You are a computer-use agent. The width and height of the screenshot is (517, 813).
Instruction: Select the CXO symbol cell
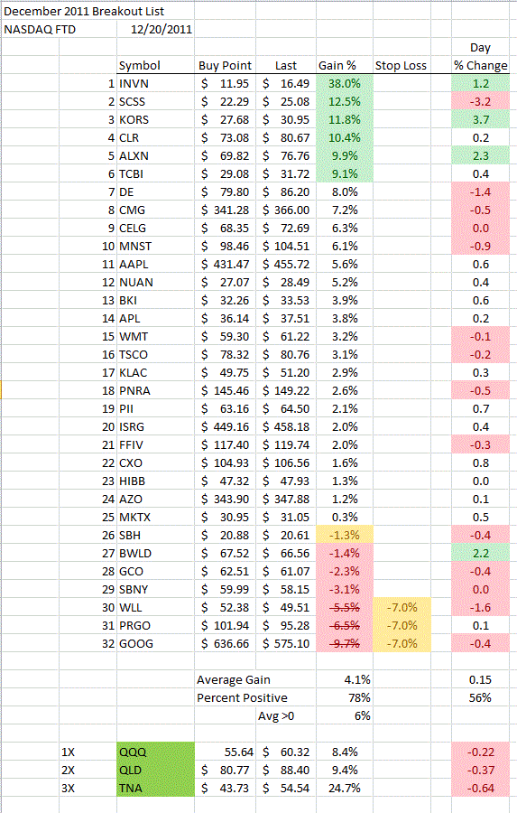point(155,463)
